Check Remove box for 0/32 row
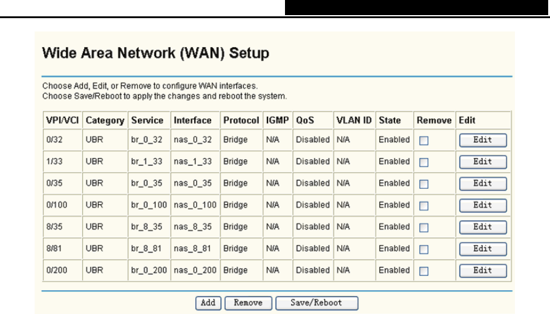Image resolution: width=550 pixels, height=314 pixels. coord(424,140)
